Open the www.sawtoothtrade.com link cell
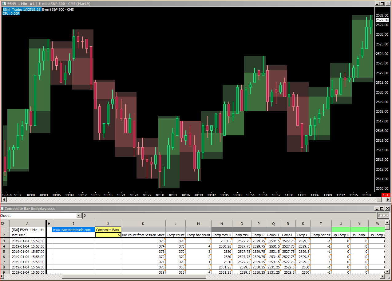 pos(73,229)
